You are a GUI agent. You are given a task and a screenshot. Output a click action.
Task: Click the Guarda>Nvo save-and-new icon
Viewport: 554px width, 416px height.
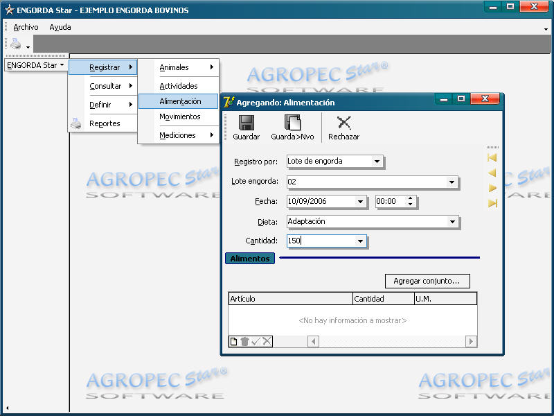pos(292,123)
